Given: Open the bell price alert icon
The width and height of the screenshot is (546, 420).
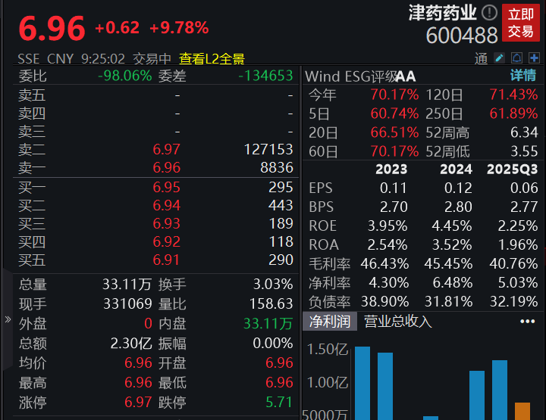Looking at the screenshot, I should tap(517, 58).
